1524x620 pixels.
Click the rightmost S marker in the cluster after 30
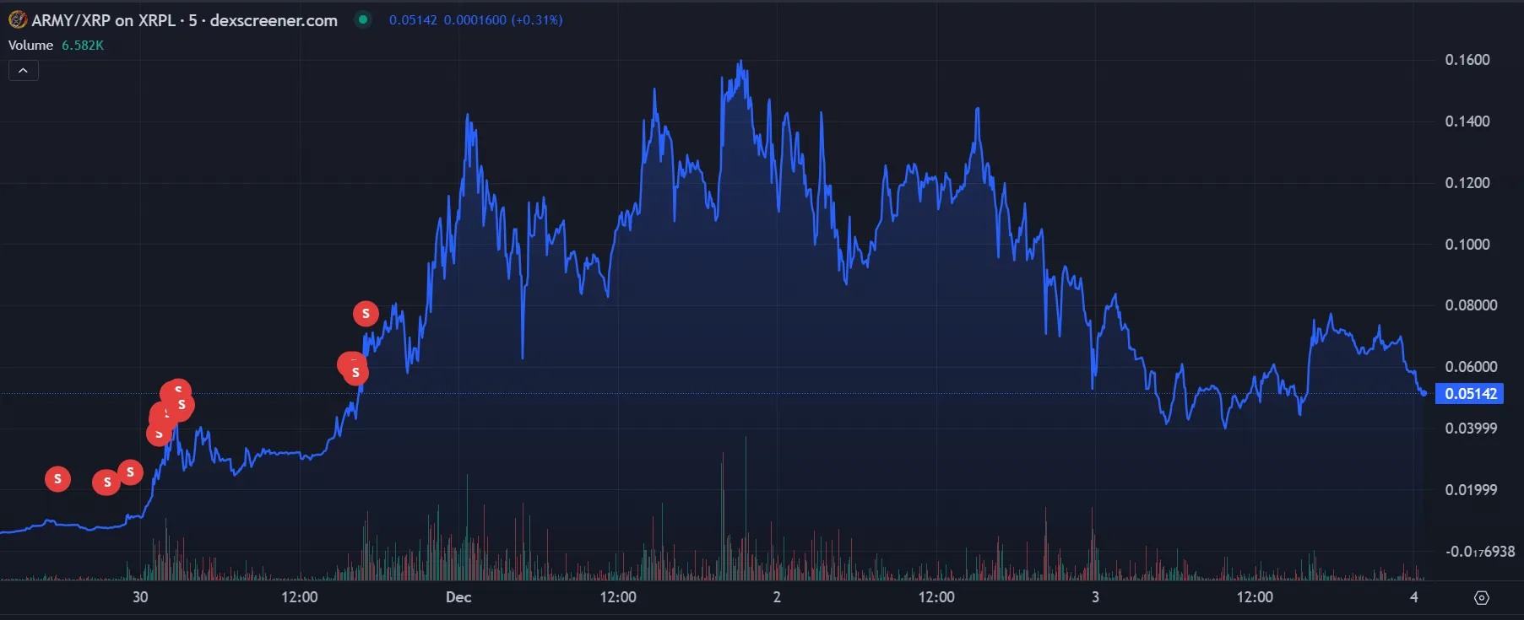pos(182,405)
